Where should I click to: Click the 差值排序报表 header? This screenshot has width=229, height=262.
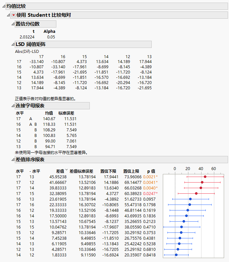click(121, 160)
